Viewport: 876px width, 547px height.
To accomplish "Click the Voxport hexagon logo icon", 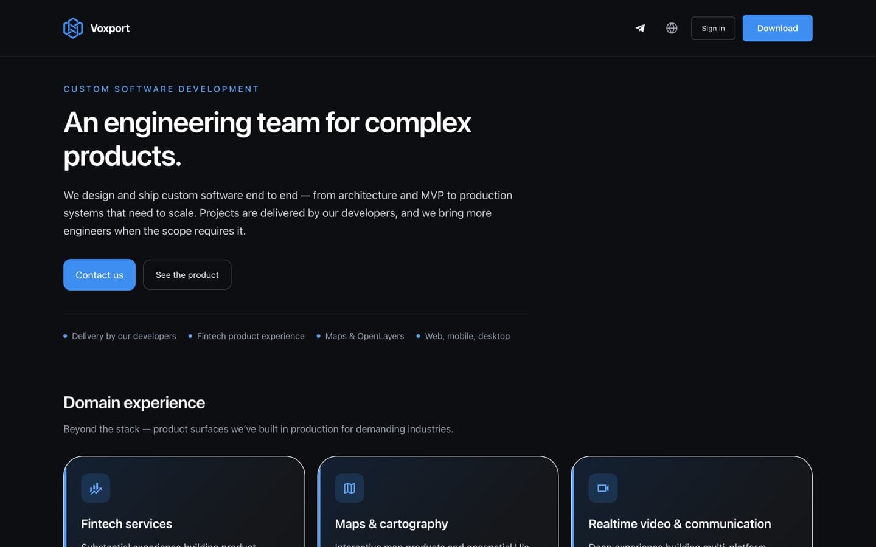I will point(73,28).
